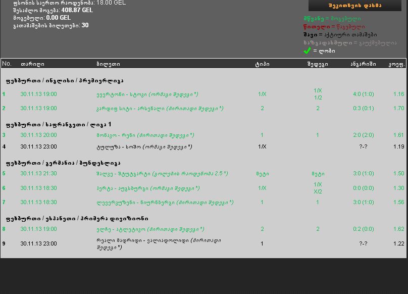Click the 1.22 coefficient in row 9

[x=398, y=244]
